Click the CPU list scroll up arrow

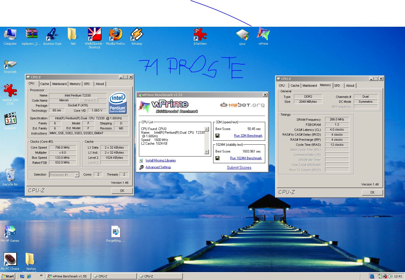(x=207, y=129)
